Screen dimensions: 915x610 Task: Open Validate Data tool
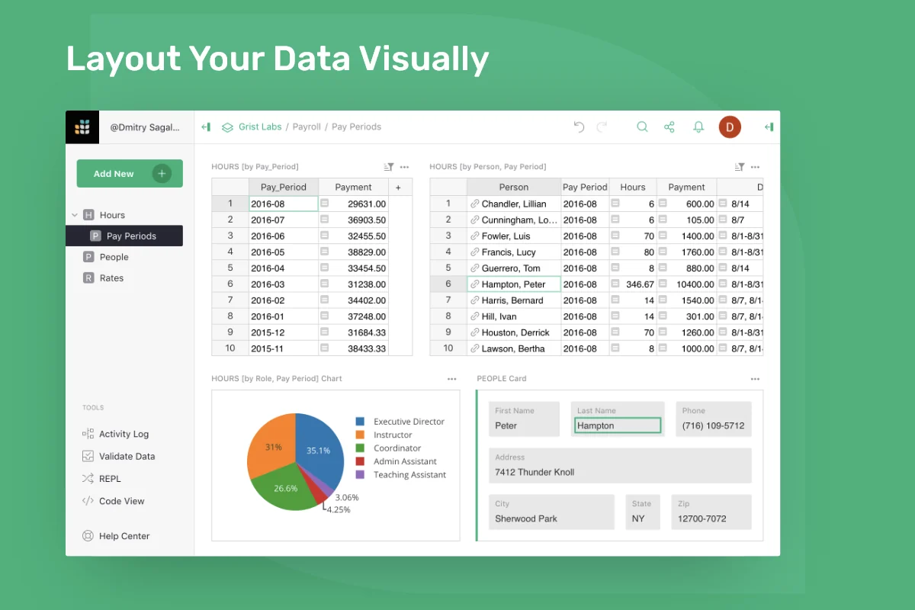127,456
